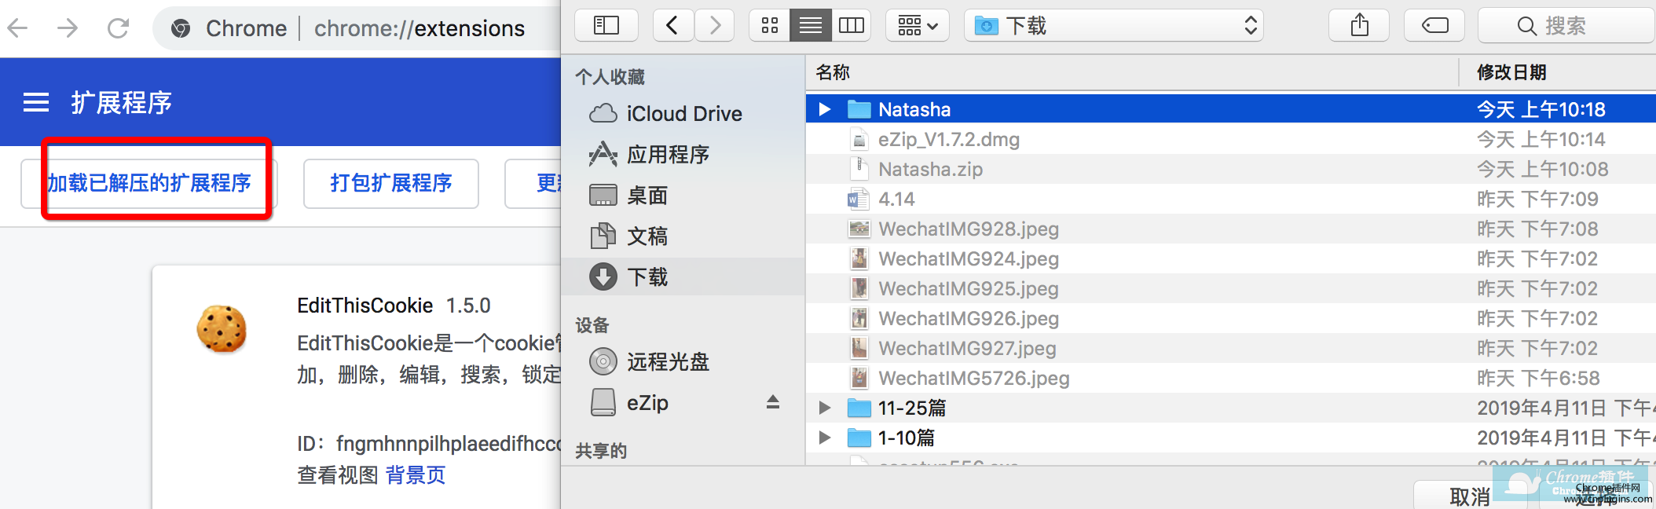The image size is (1656, 509).
Task: Navigate back in file dialog
Action: click(x=672, y=26)
